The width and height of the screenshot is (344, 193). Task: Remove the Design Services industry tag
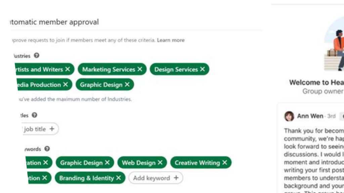203,69
